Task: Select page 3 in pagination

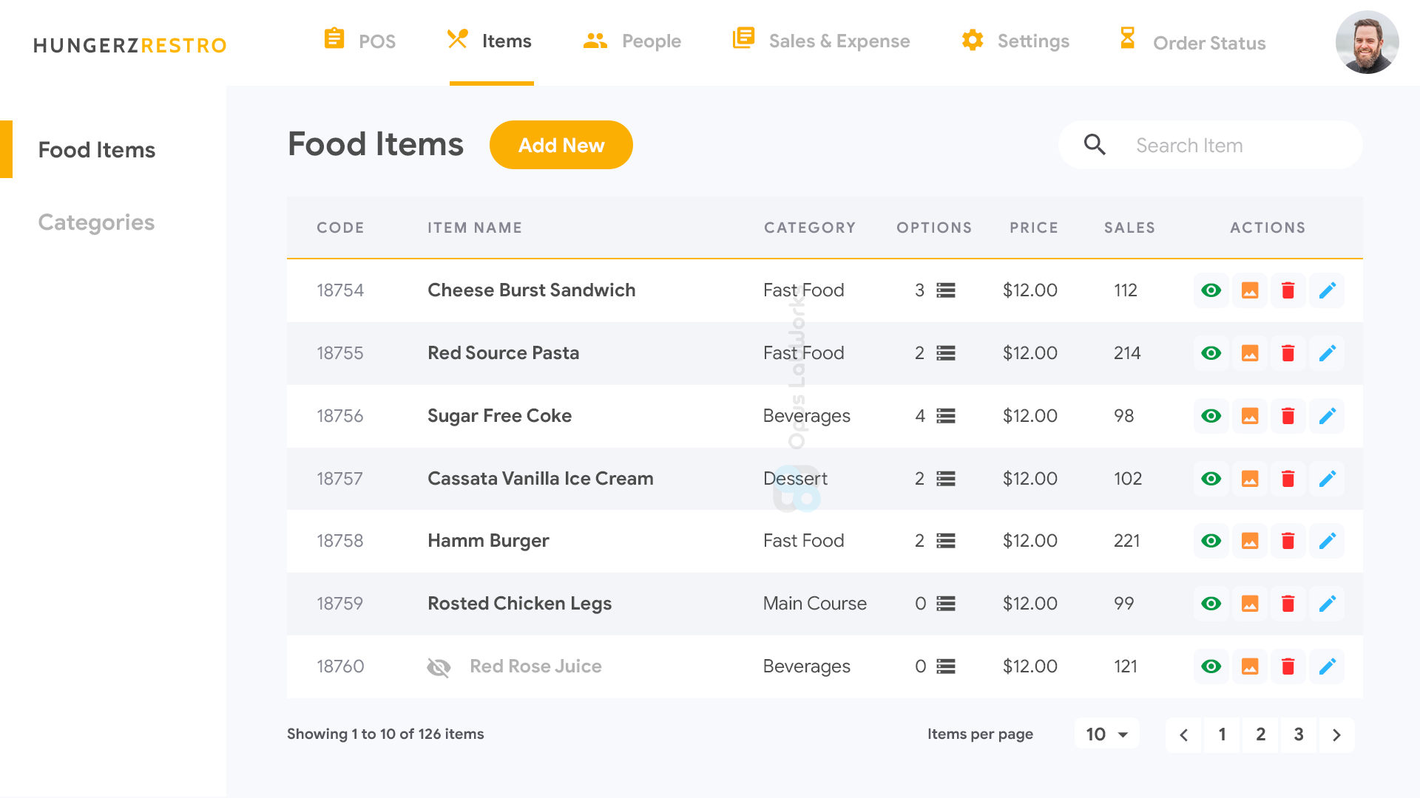Action: click(1298, 735)
